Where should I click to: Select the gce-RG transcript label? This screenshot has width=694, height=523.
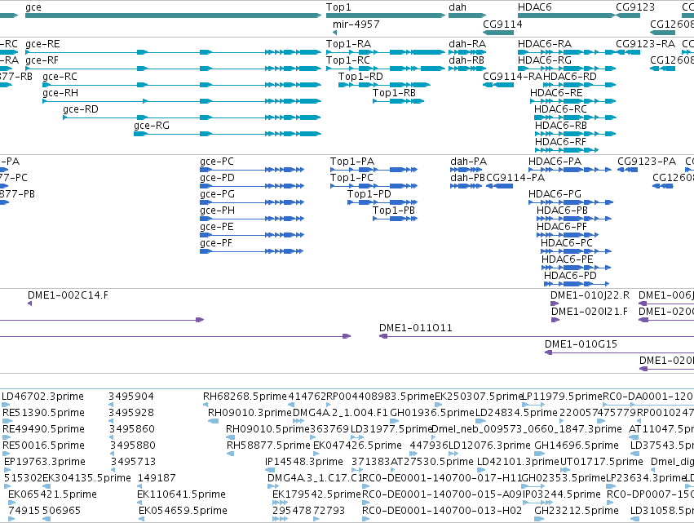coord(152,126)
